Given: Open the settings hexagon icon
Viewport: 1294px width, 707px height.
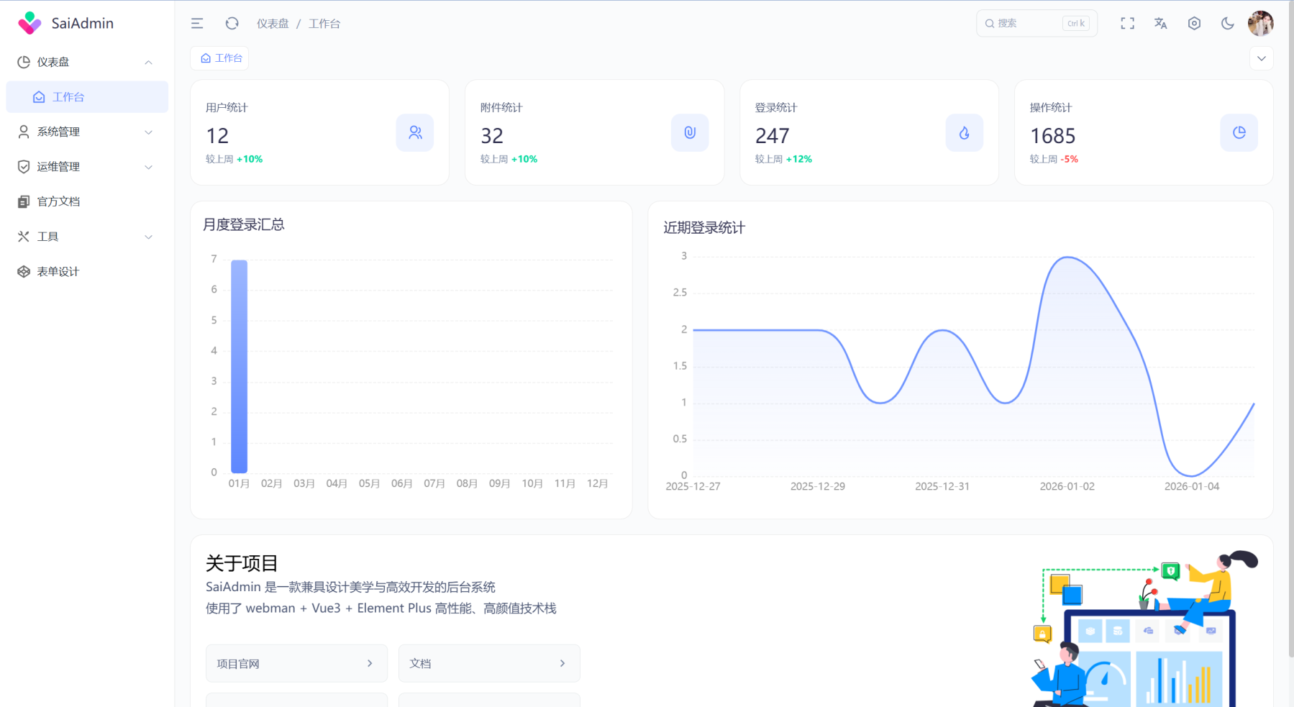Looking at the screenshot, I should tap(1194, 24).
